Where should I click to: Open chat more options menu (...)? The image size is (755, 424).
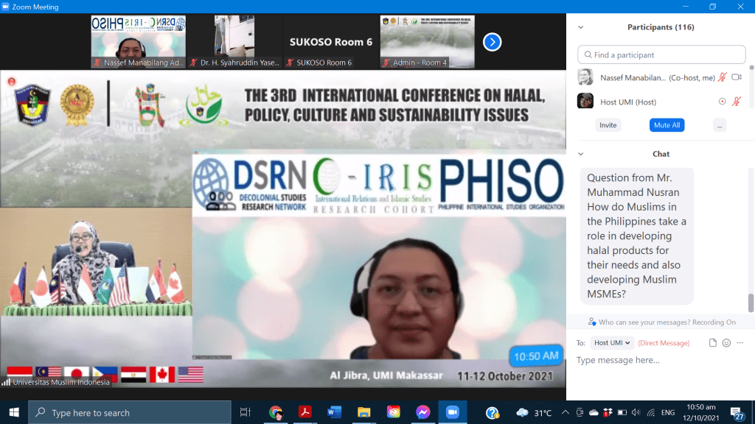tap(740, 343)
